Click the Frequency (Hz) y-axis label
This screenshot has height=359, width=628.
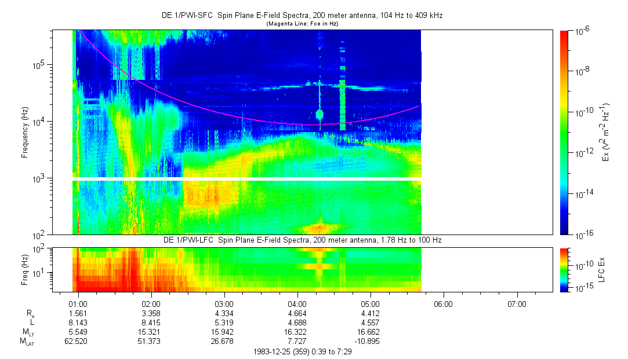[x=26, y=132]
